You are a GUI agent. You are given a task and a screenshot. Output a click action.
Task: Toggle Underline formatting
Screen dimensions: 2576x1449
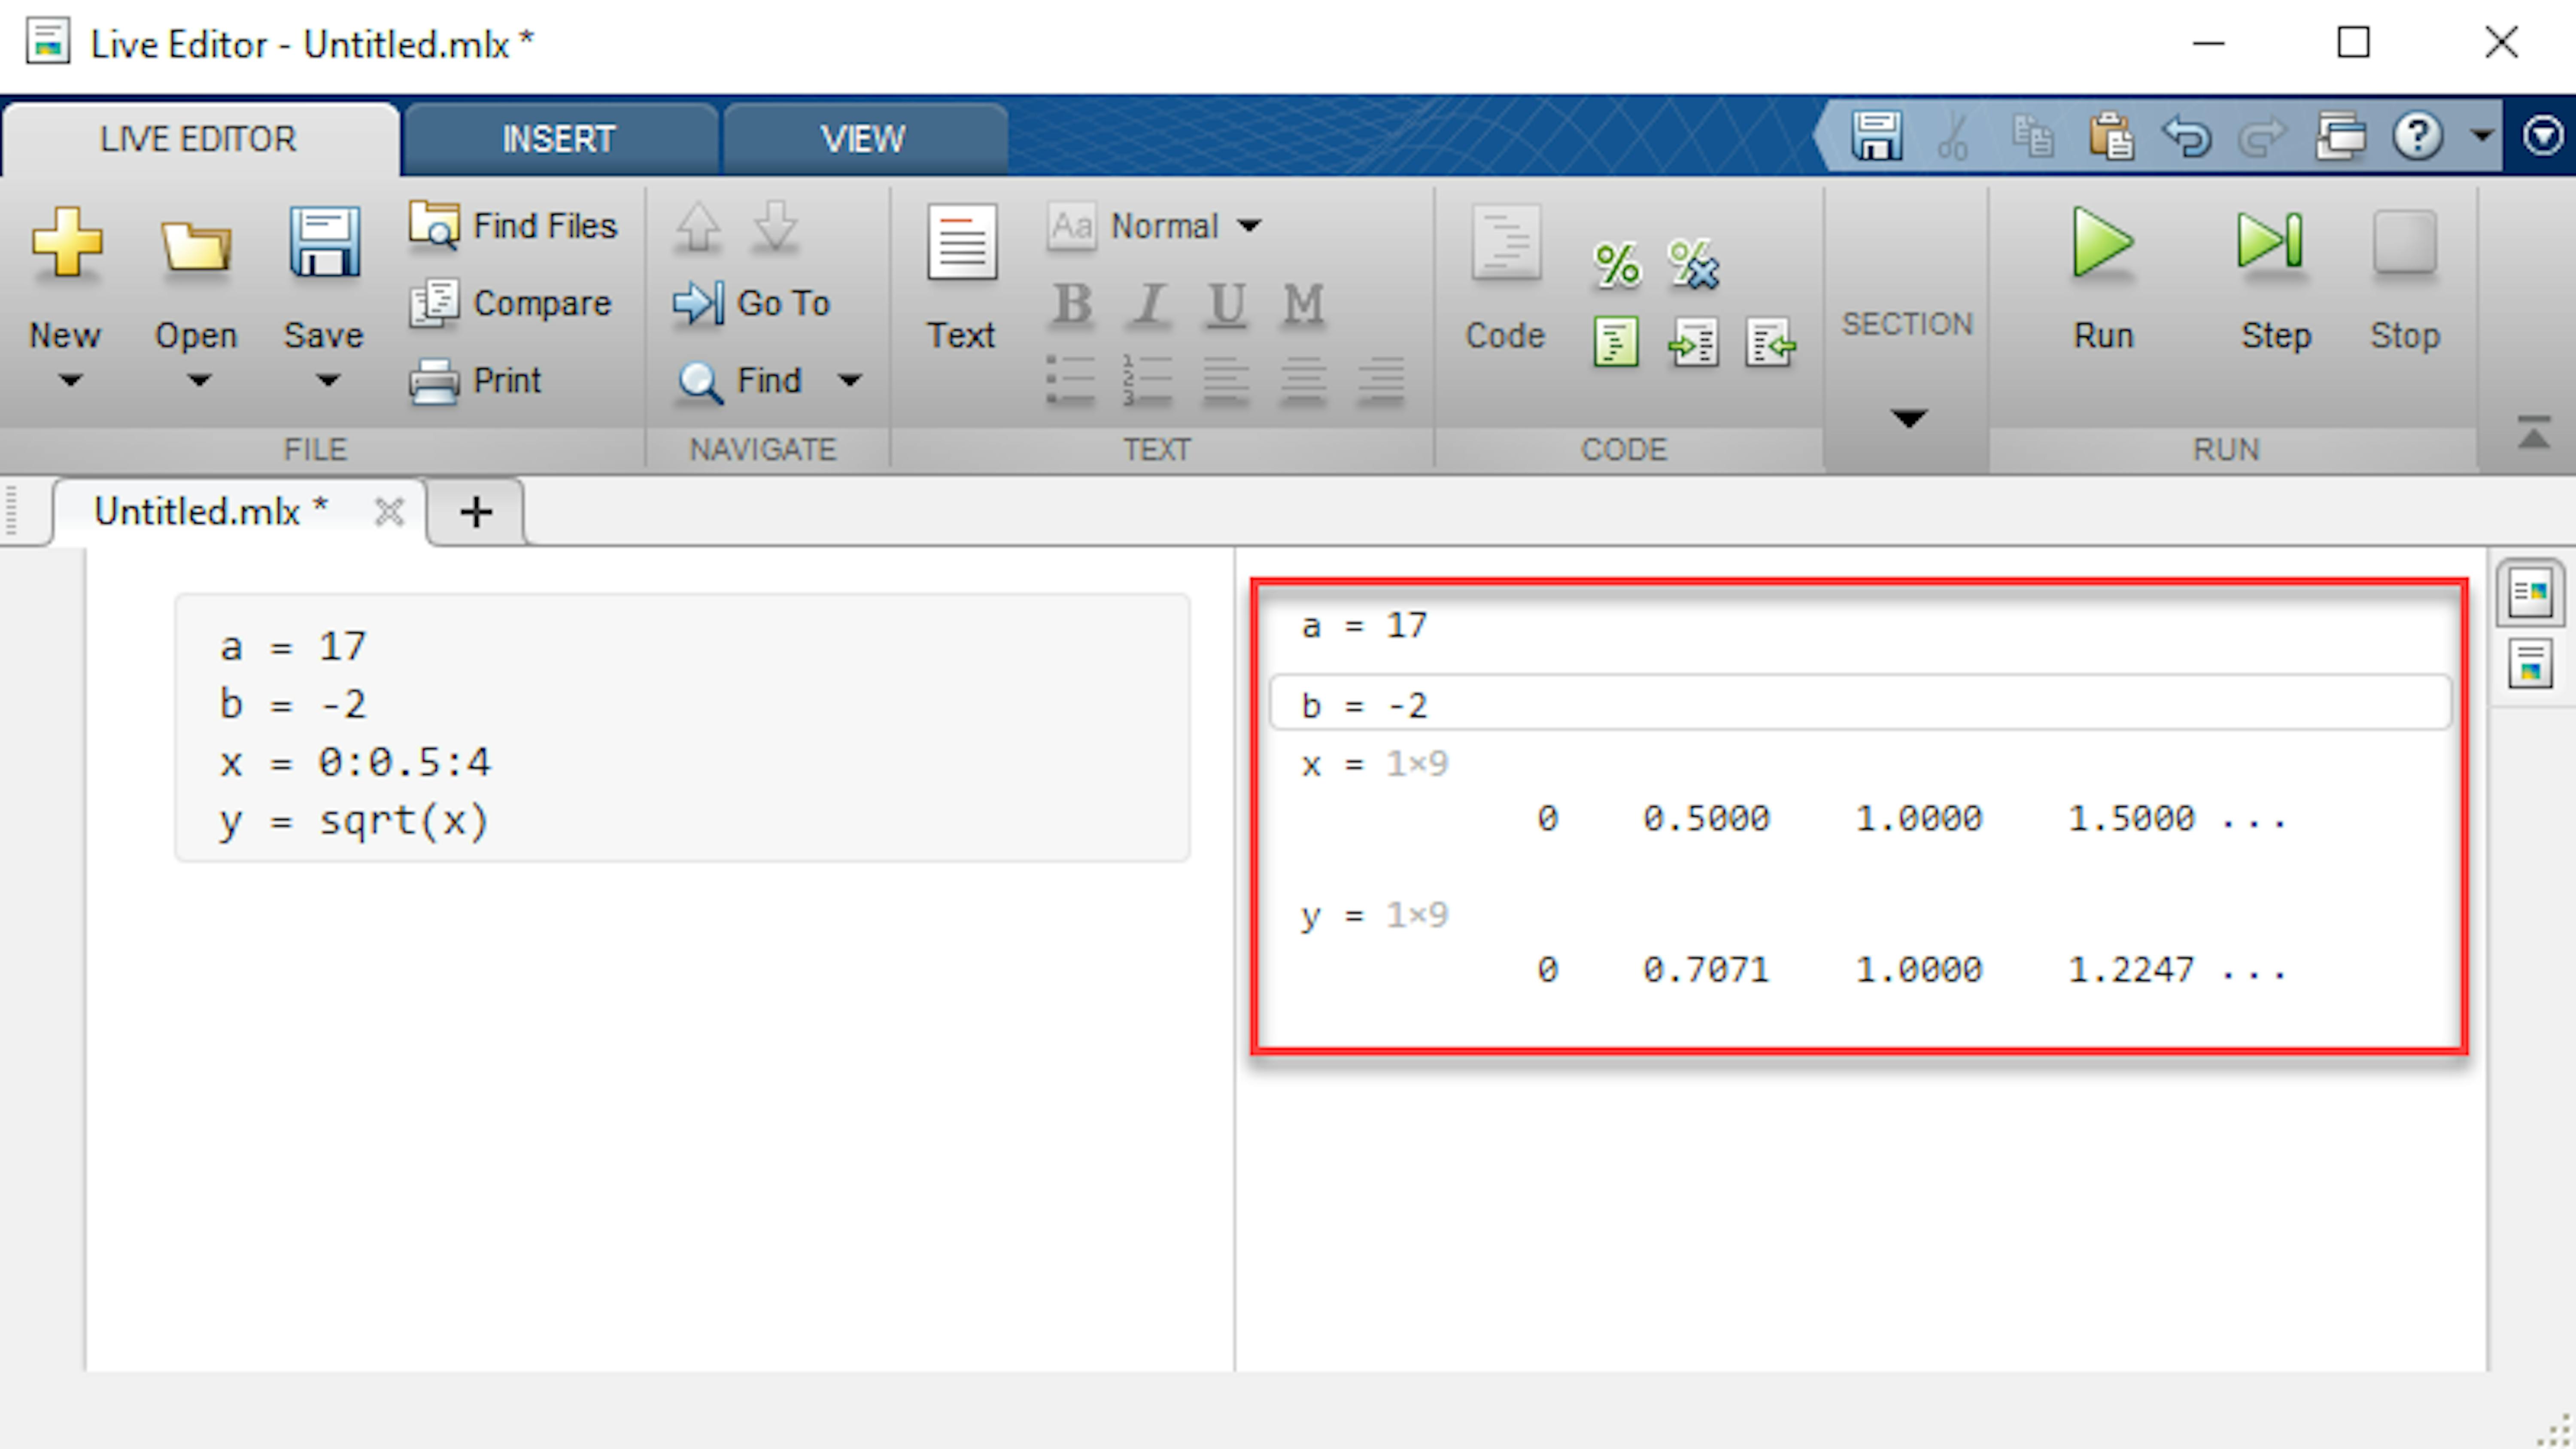pyautogui.click(x=1227, y=303)
